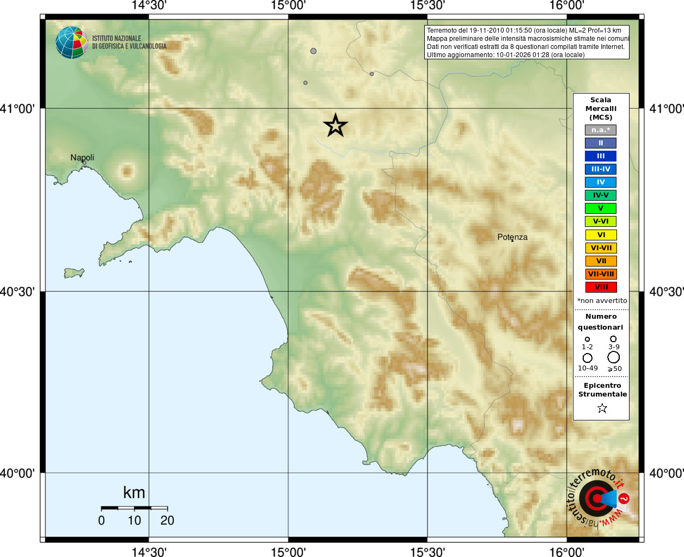The image size is (684, 557).
Task: Click the 10-49 questionnaire circle in legend
Action: [587, 358]
